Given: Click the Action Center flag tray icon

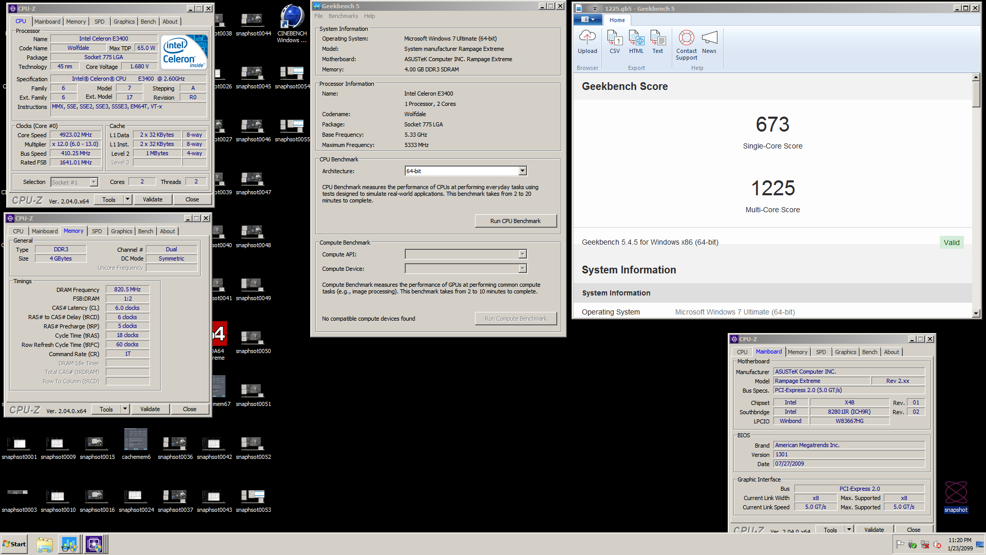Looking at the screenshot, I should click(x=900, y=544).
